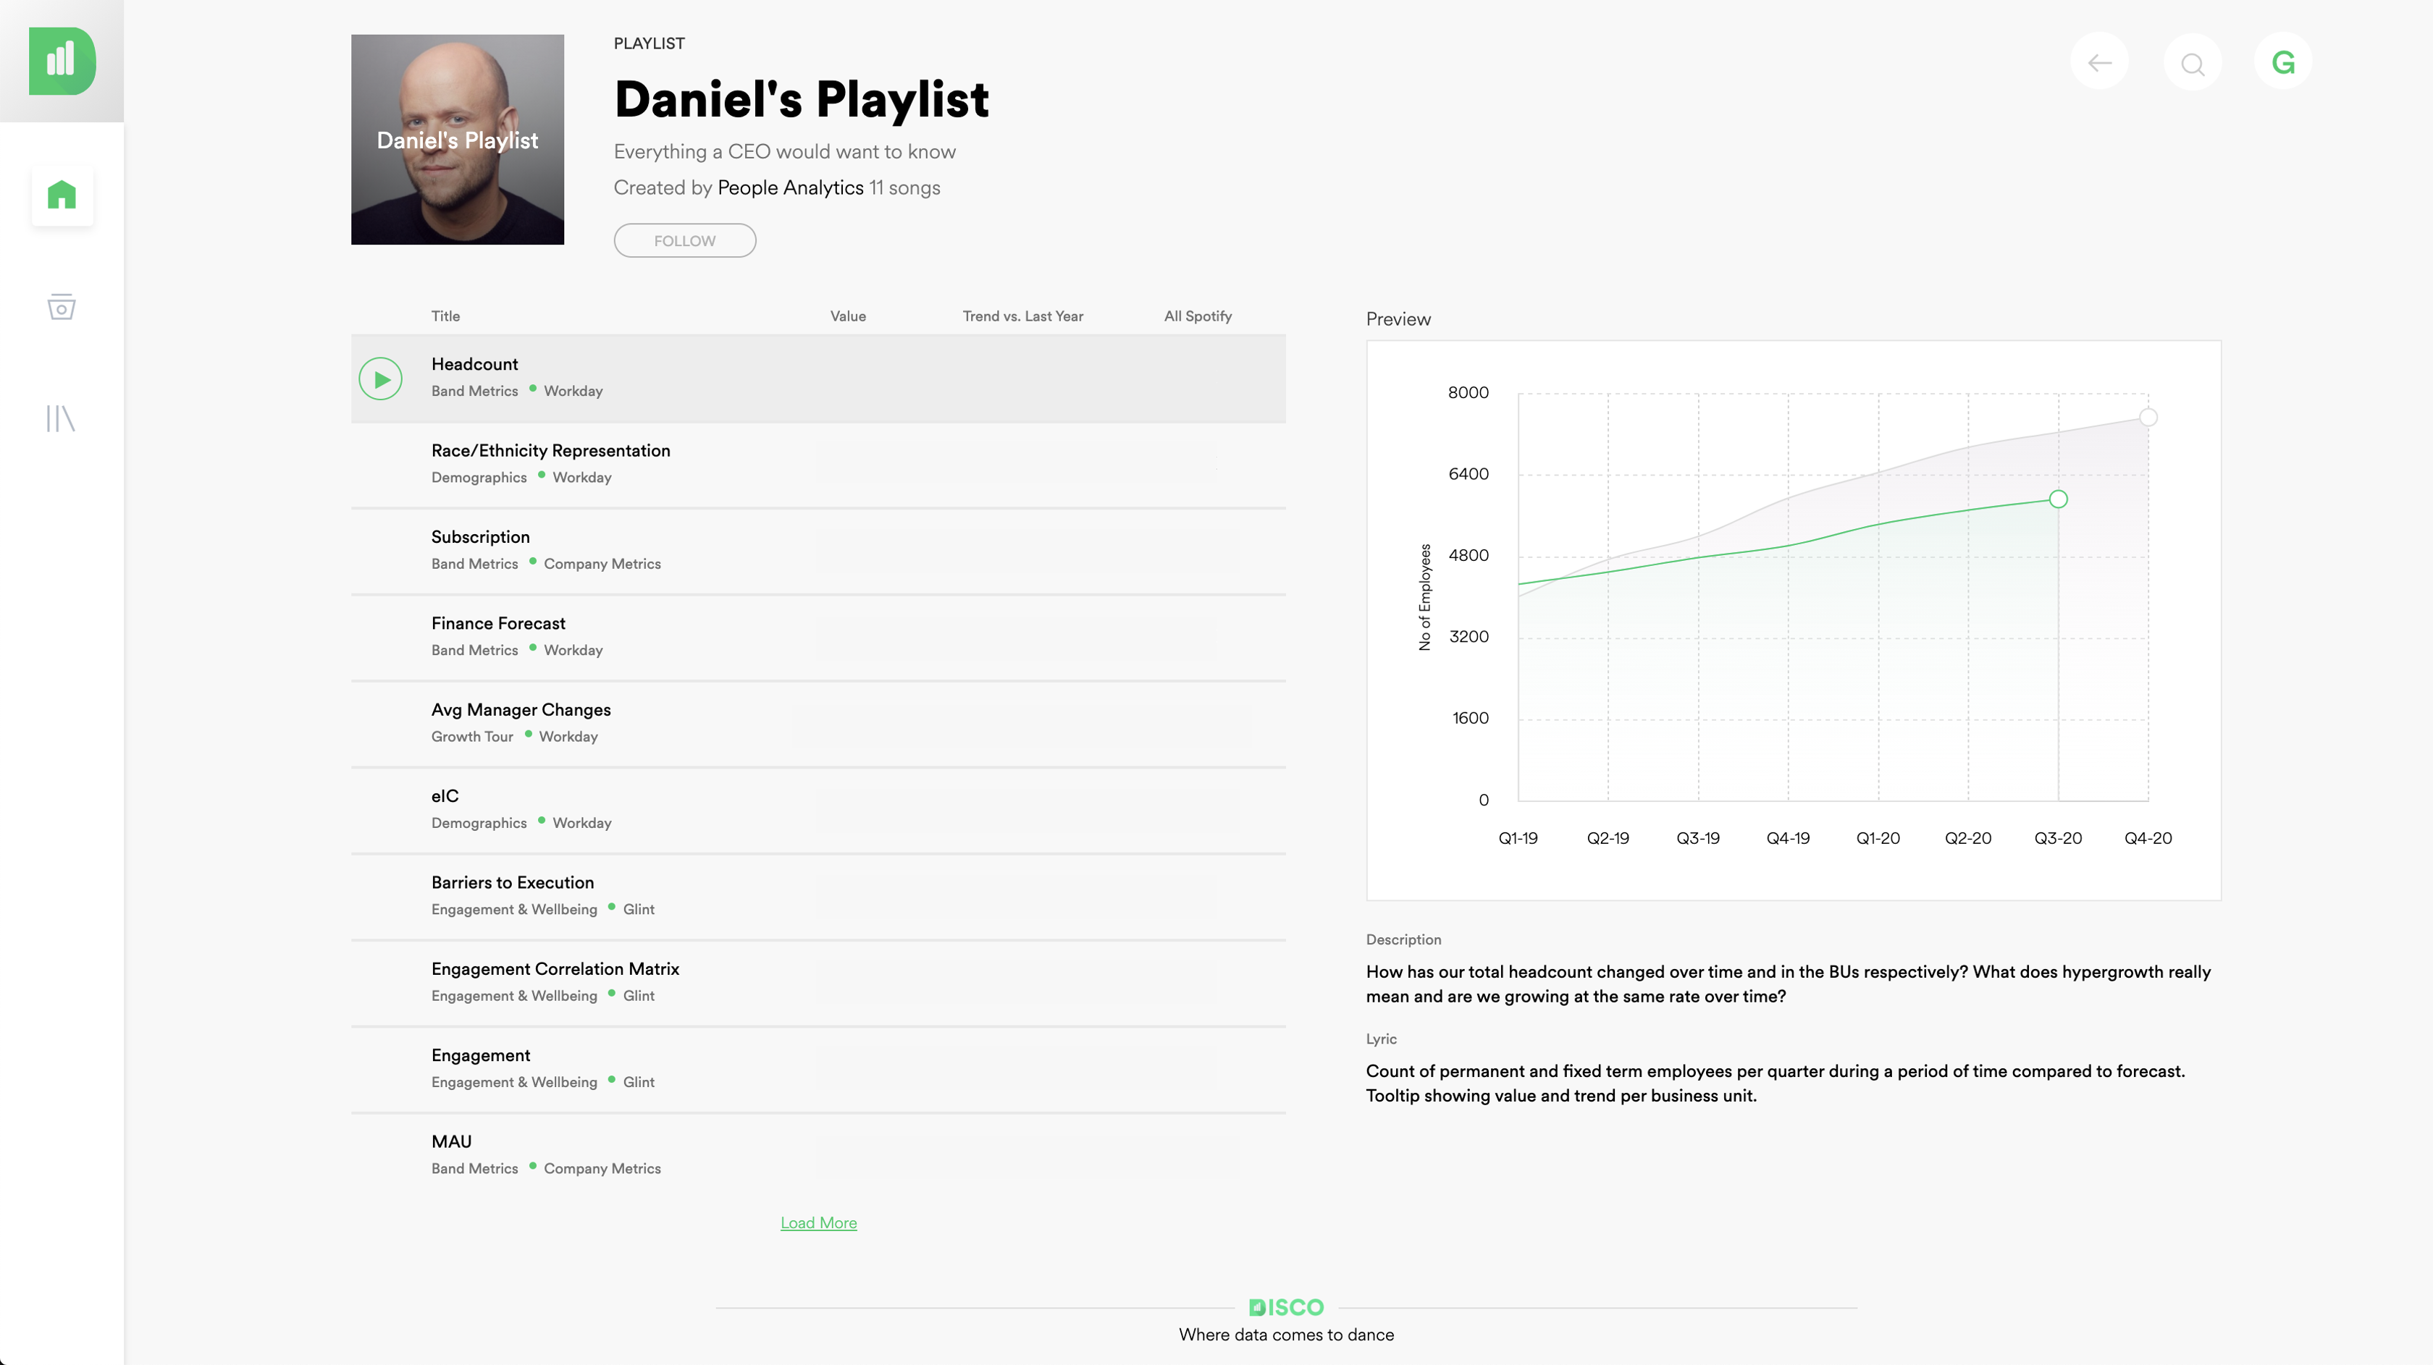This screenshot has width=2433, height=1365.
Task: Open the library sidebar icon
Action: pyautogui.click(x=60, y=418)
